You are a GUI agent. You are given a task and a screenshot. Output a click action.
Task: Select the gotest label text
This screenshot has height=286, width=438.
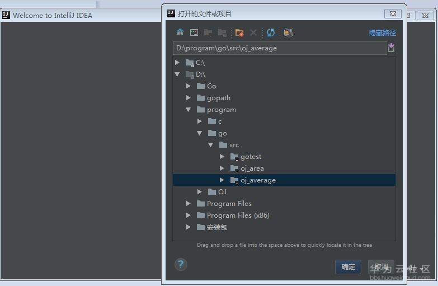251,157
